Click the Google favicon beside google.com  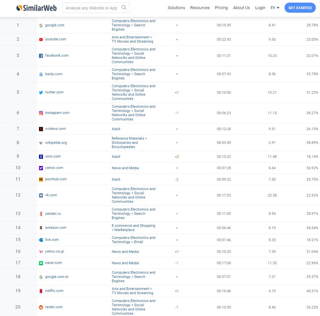[41, 25]
